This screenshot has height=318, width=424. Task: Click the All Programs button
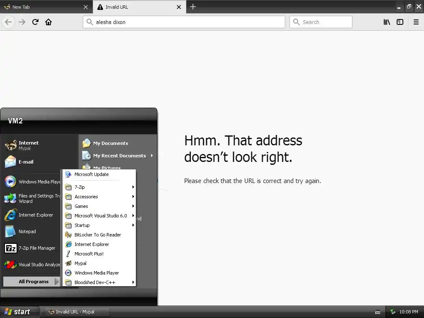[x=31, y=282]
